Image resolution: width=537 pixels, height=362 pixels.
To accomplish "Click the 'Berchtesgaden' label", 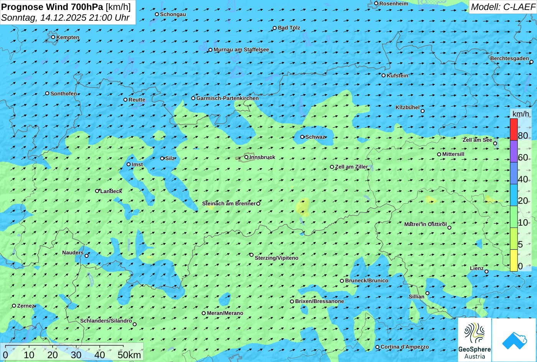I will coord(509,58).
